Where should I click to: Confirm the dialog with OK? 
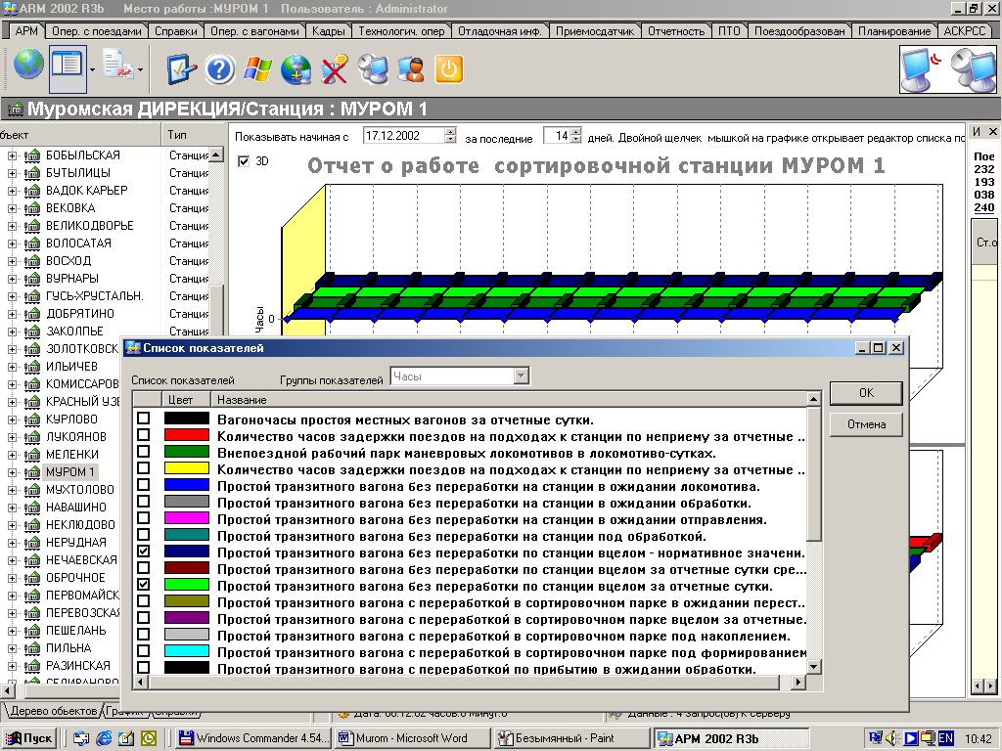coord(866,393)
